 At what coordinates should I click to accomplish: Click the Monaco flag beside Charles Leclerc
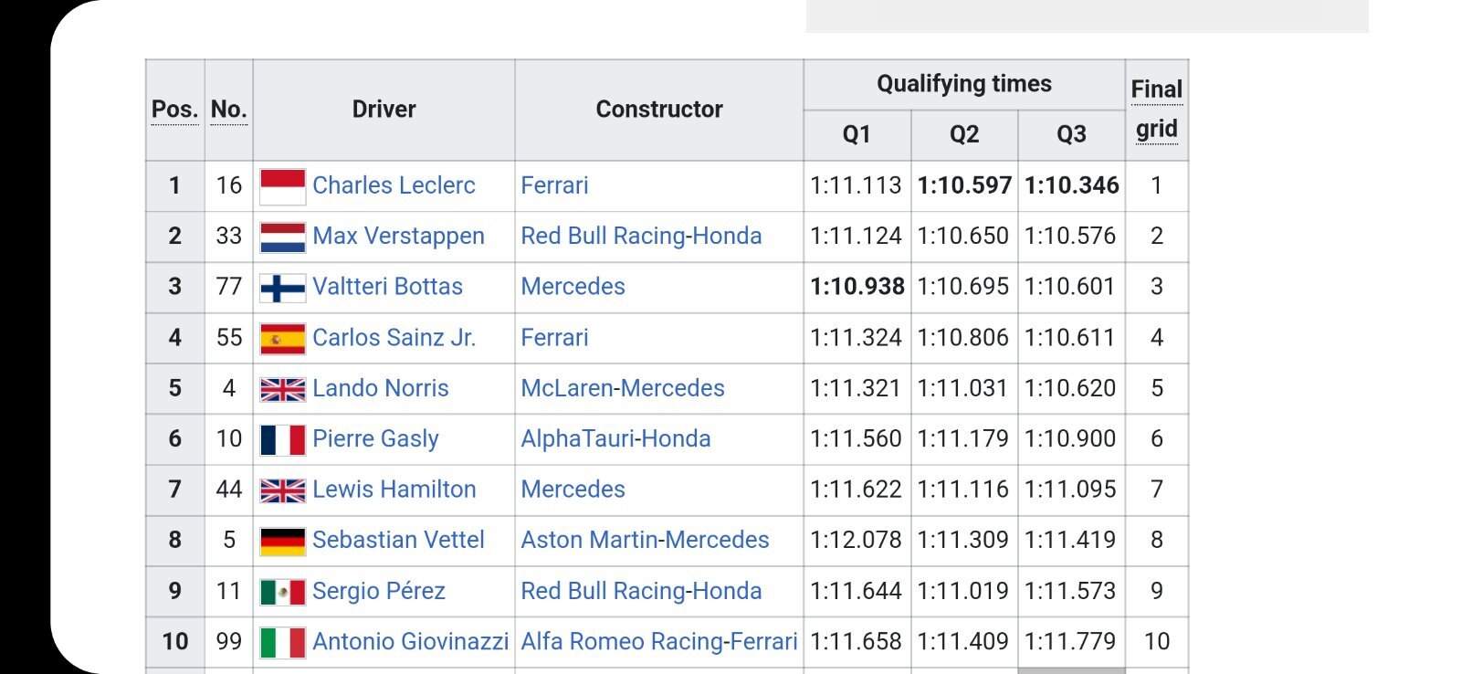[282, 186]
